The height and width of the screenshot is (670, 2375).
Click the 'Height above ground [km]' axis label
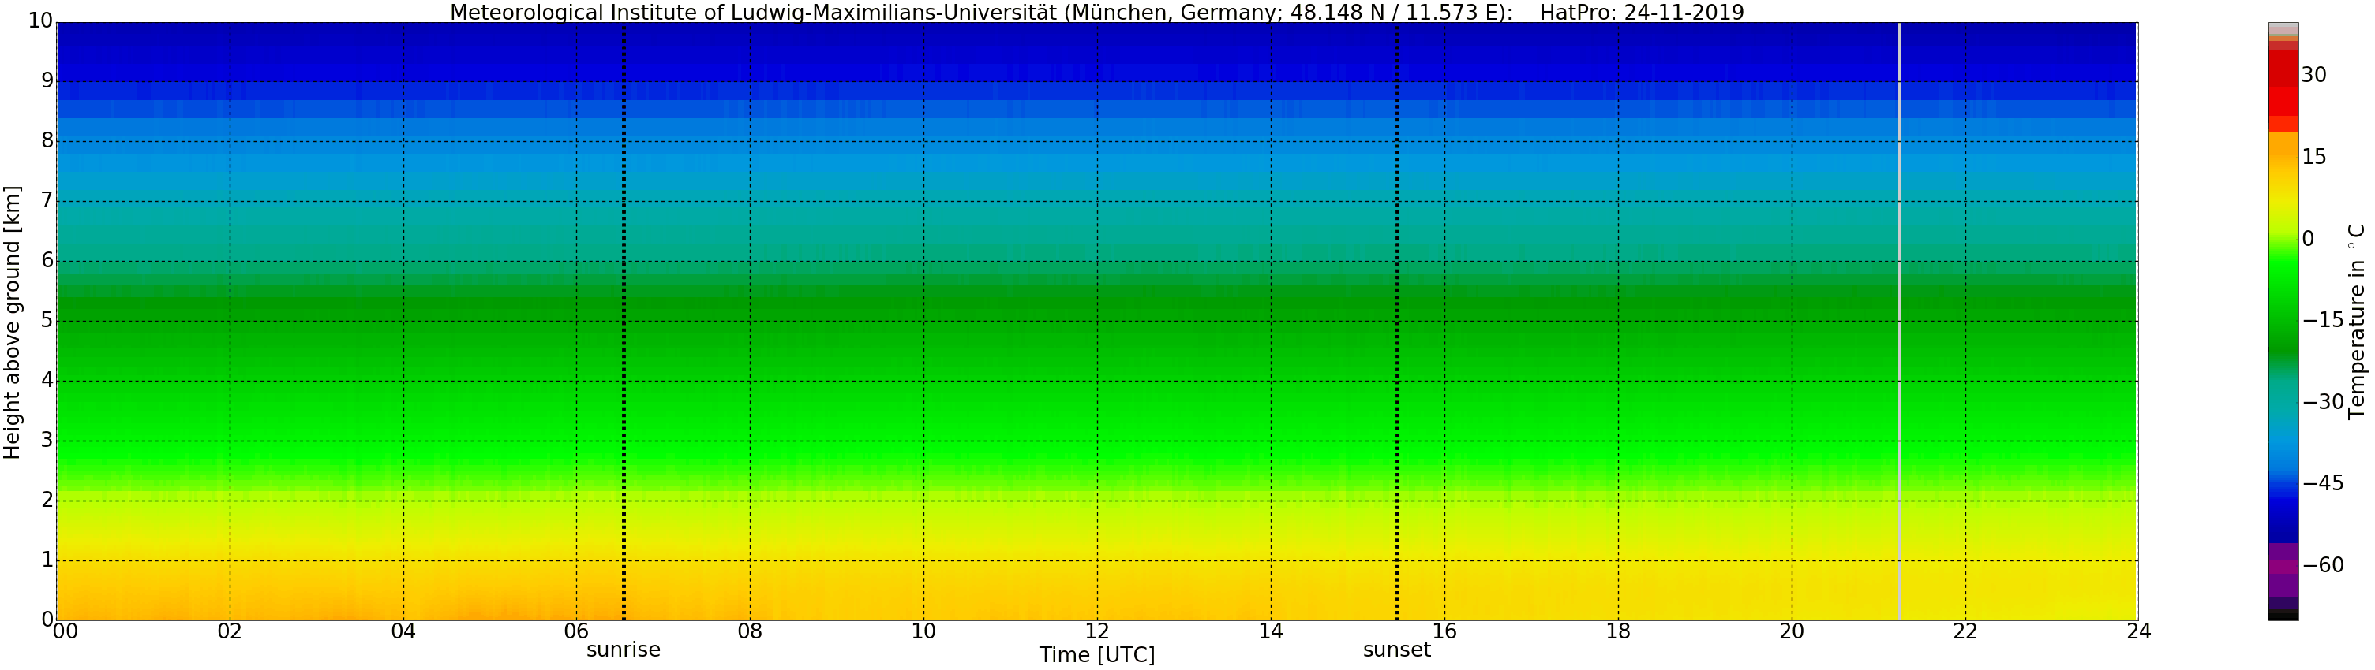[12, 322]
